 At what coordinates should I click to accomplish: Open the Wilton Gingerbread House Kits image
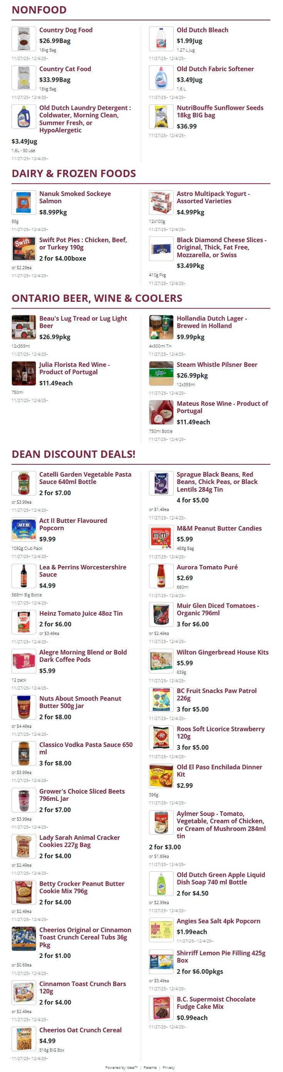[161, 661]
